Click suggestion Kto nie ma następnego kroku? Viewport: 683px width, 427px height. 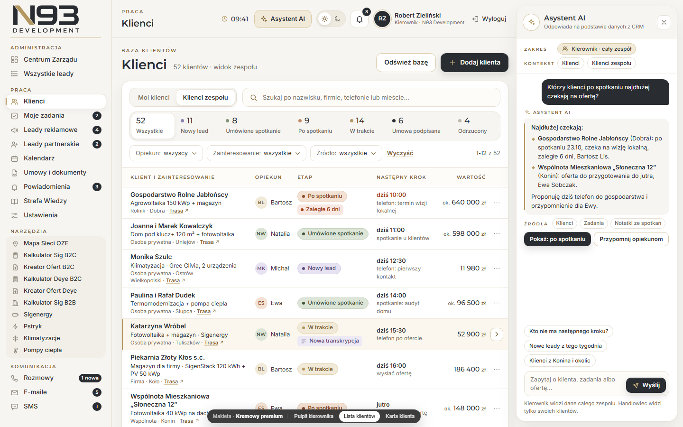(569, 331)
